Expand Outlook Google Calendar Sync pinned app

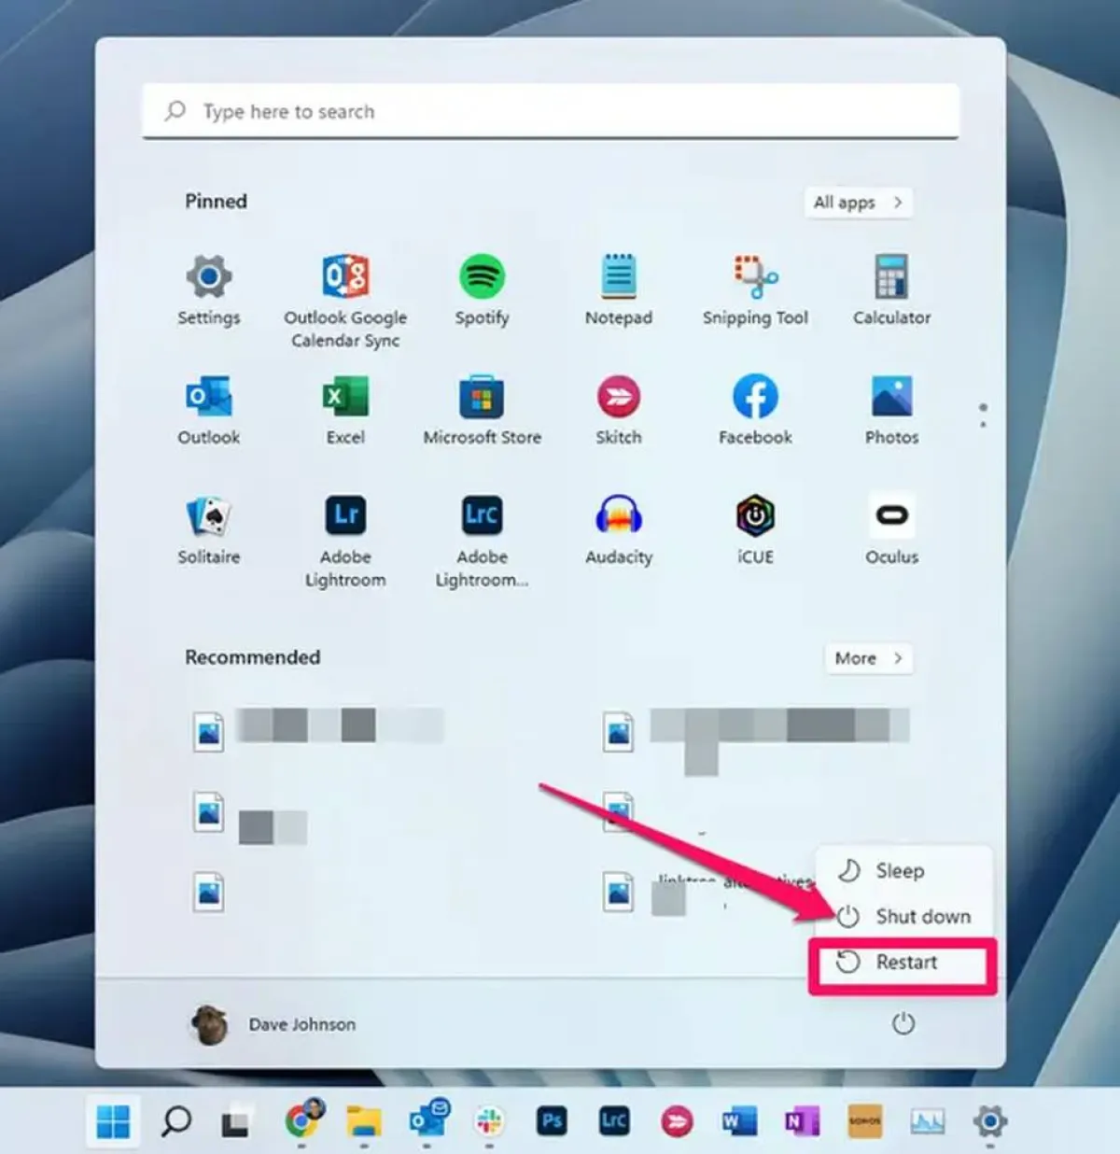click(x=345, y=276)
